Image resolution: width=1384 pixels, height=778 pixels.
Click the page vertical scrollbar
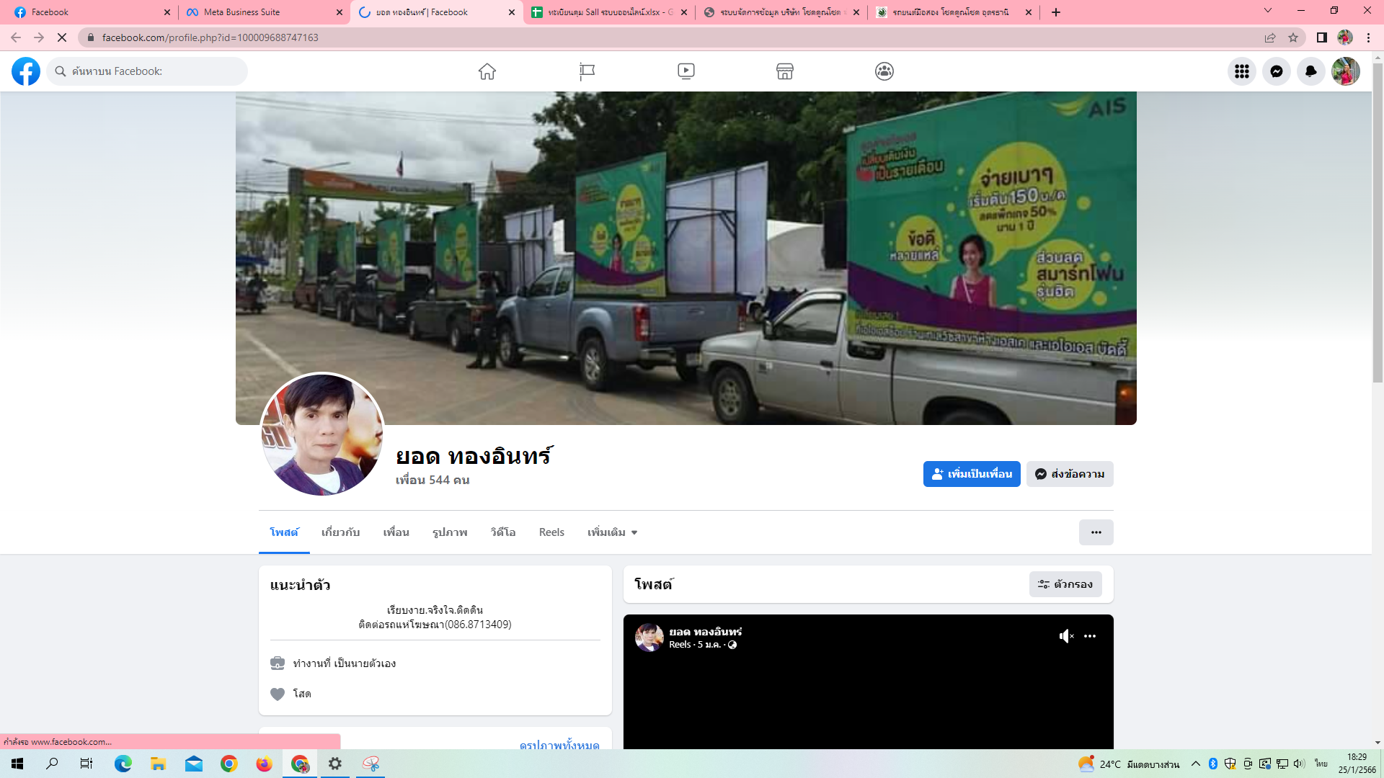1378,223
